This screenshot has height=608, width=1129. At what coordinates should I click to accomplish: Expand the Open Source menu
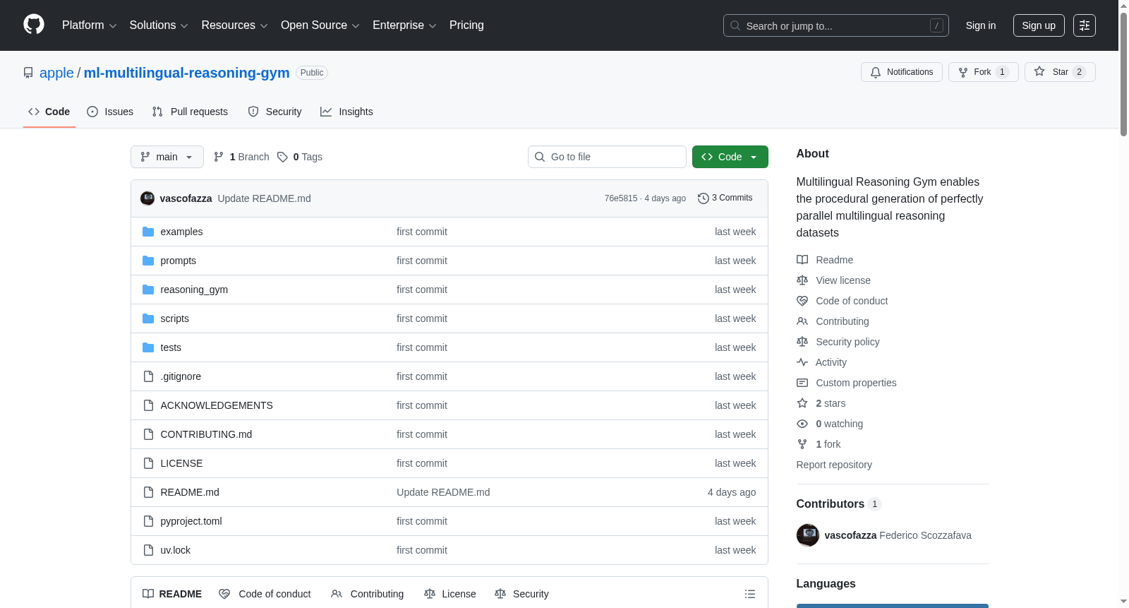(x=320, y=25)
